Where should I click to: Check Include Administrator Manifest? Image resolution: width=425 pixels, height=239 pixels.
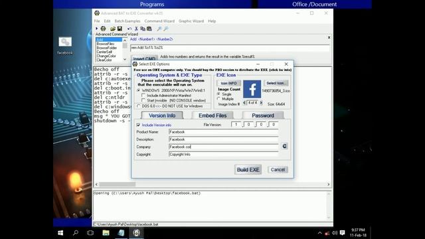[143, 96]
